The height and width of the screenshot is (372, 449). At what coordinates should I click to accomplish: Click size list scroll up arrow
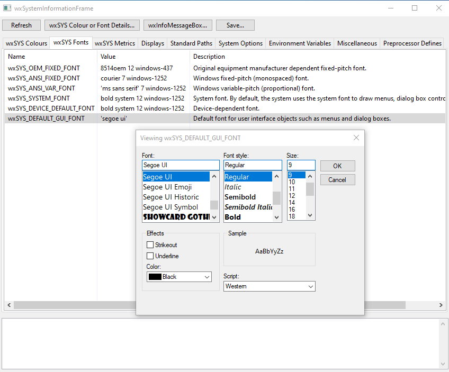click(310, 176)
